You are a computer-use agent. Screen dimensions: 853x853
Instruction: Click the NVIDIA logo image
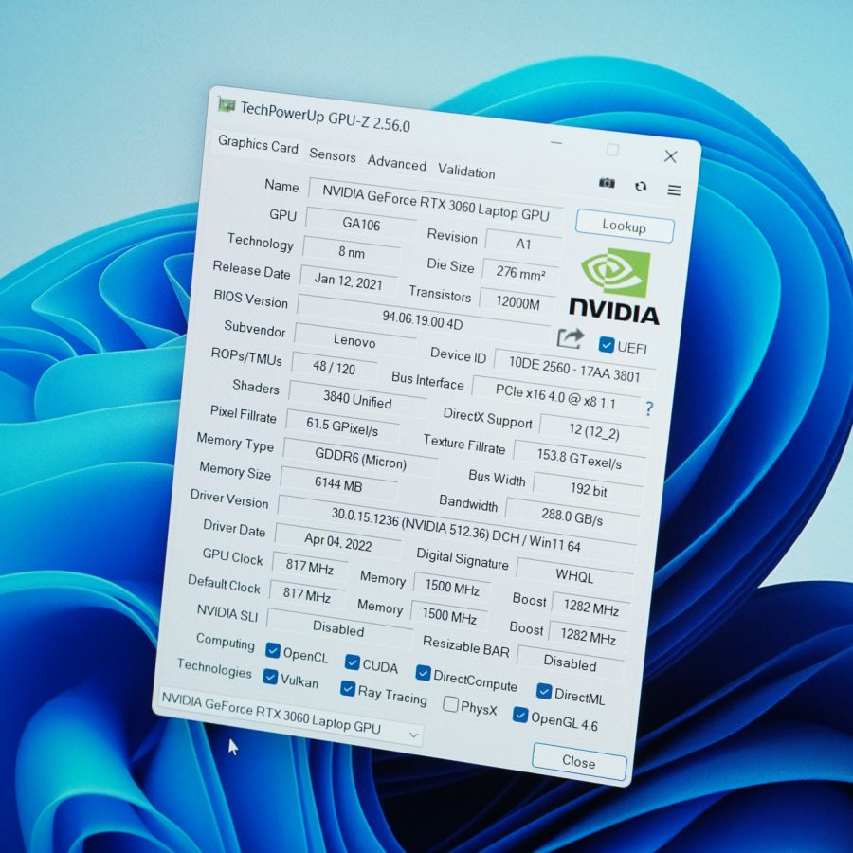click(614, 286)
